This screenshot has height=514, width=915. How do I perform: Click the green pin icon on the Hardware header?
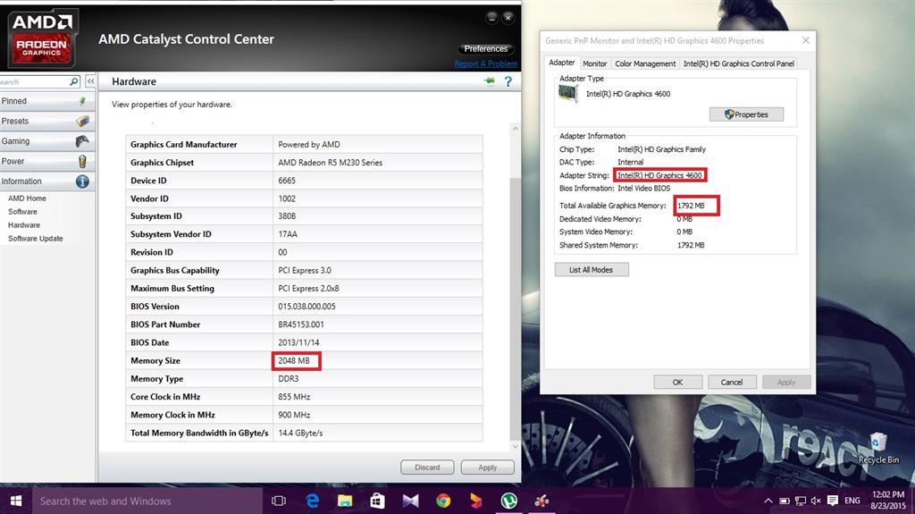coord(489,81)
